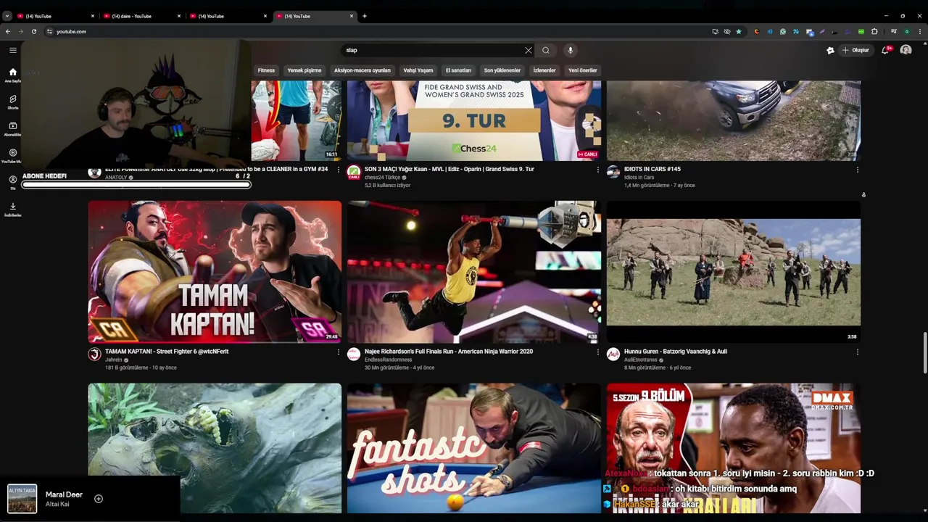Viewport: 928px width, 522px height.
Task: Click the magnifier search button
Action: (546, 50)
